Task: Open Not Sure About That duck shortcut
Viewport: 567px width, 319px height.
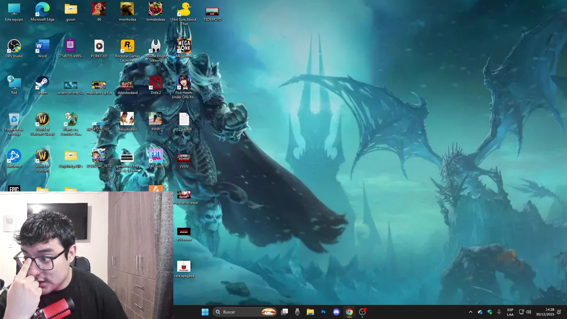Action: 184,14
